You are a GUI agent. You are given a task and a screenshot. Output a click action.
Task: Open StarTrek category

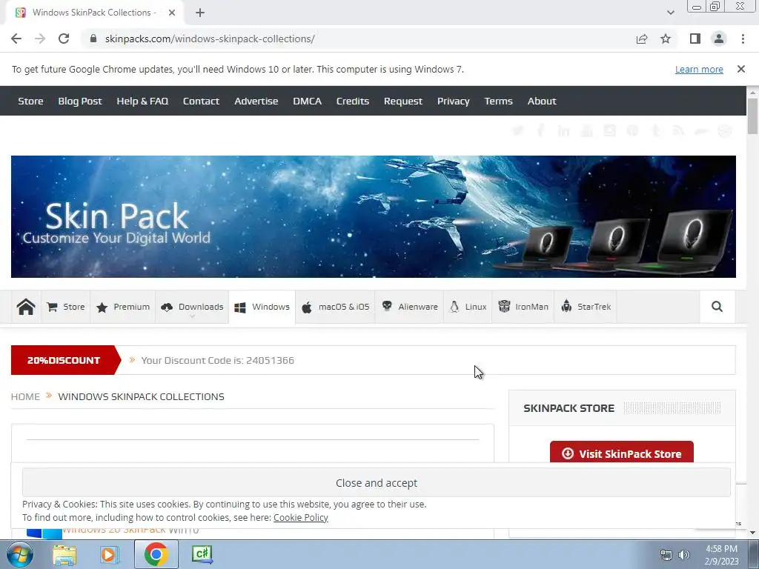click(586, 307)
